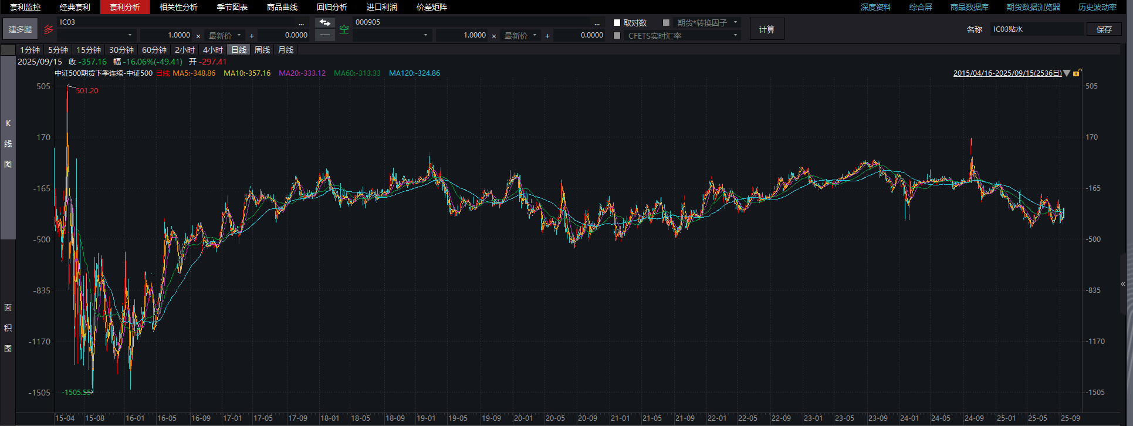The width and height of the screenshot is (1133, 426).
Task: Click the 000905 short leg code field
Action: [472, 22]
